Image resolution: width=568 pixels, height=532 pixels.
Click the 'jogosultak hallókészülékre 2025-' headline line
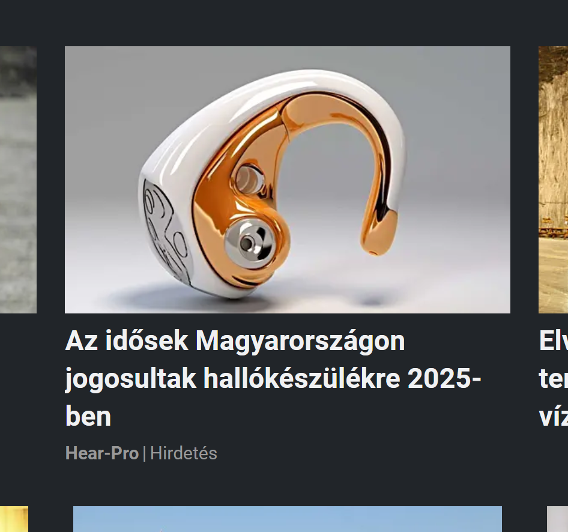tap(273, 379)
